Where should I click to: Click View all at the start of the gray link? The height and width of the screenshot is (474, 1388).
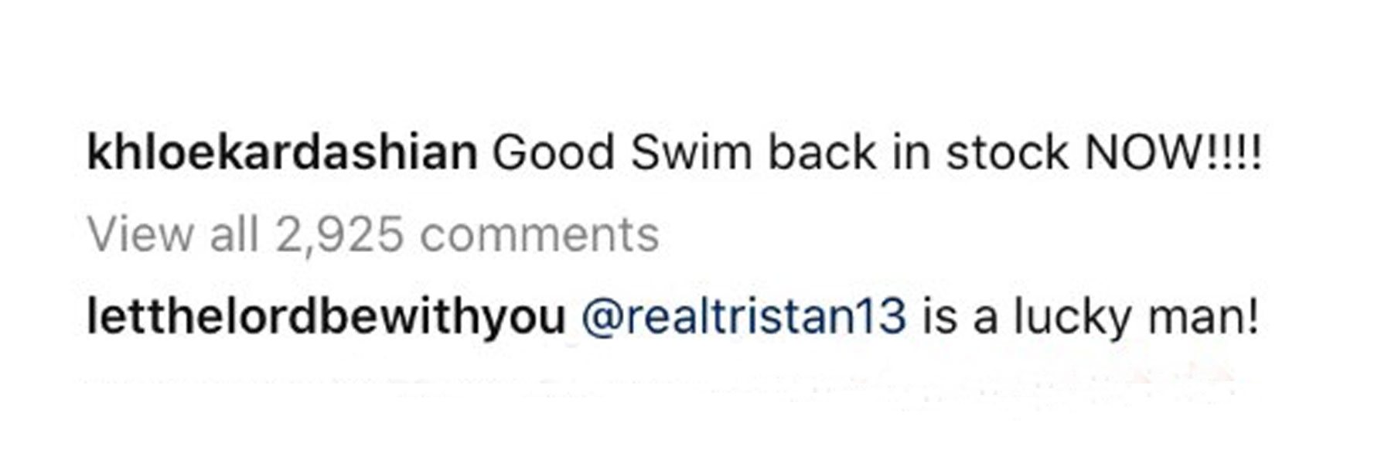pos(172,234)
